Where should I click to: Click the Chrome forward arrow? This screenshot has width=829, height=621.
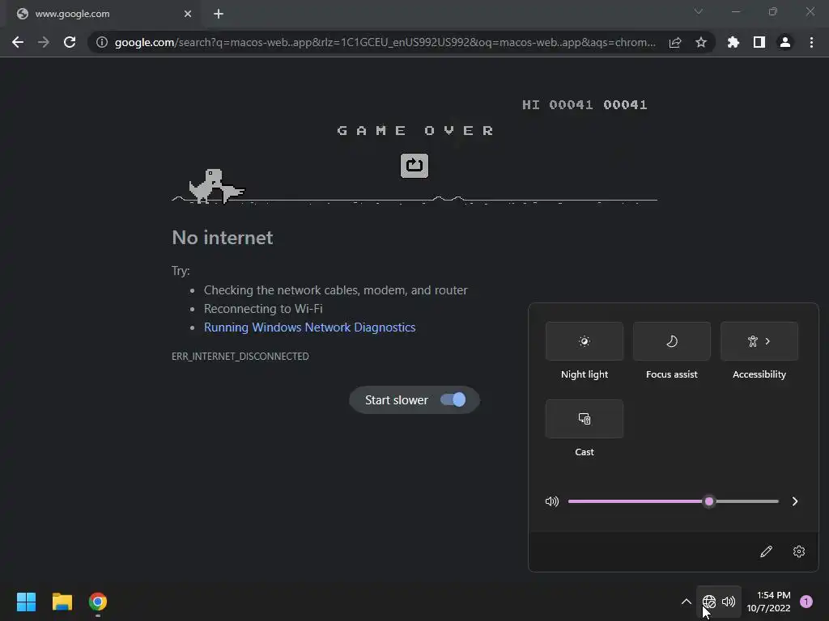tap(44, 42)
